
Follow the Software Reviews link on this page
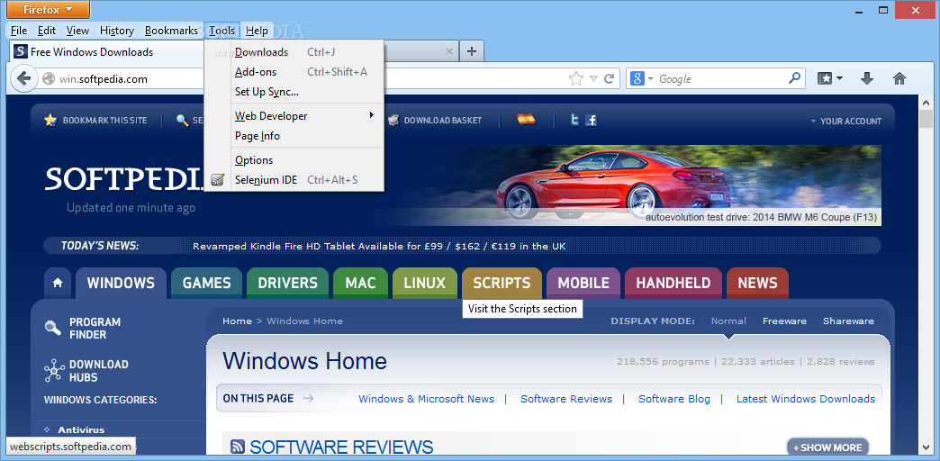click(566, 399)
